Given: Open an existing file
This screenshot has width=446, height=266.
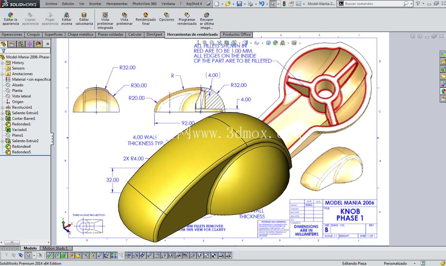Looking at the screenshot, I should click(228, 4).
